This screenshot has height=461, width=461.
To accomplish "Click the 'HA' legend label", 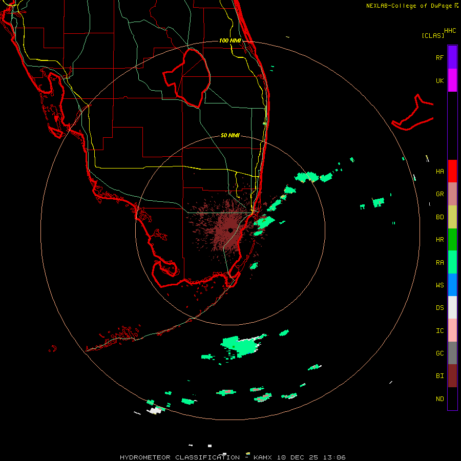I will point(439,171).
